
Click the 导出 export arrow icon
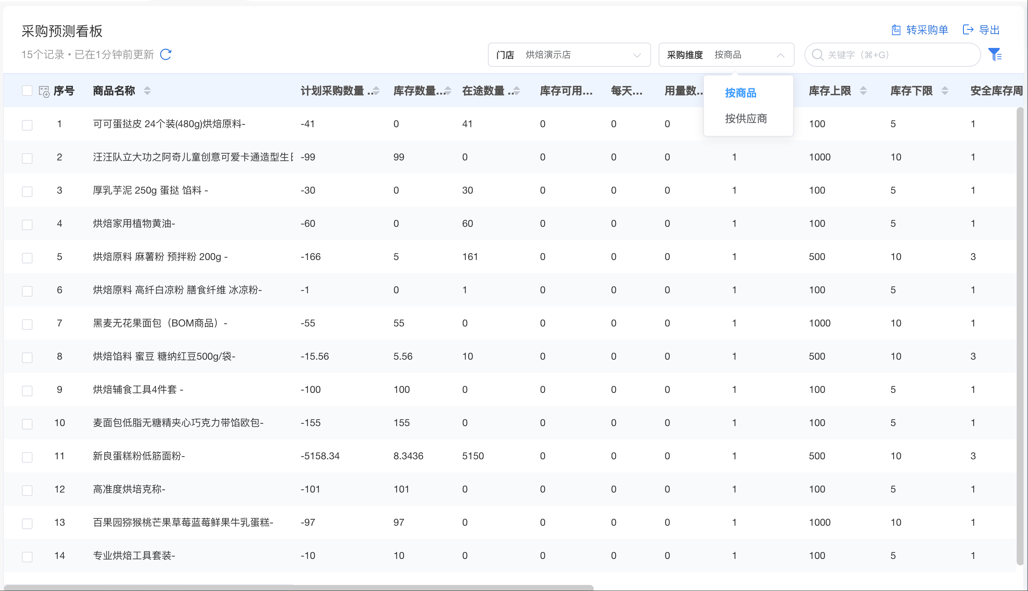[968, 30]
